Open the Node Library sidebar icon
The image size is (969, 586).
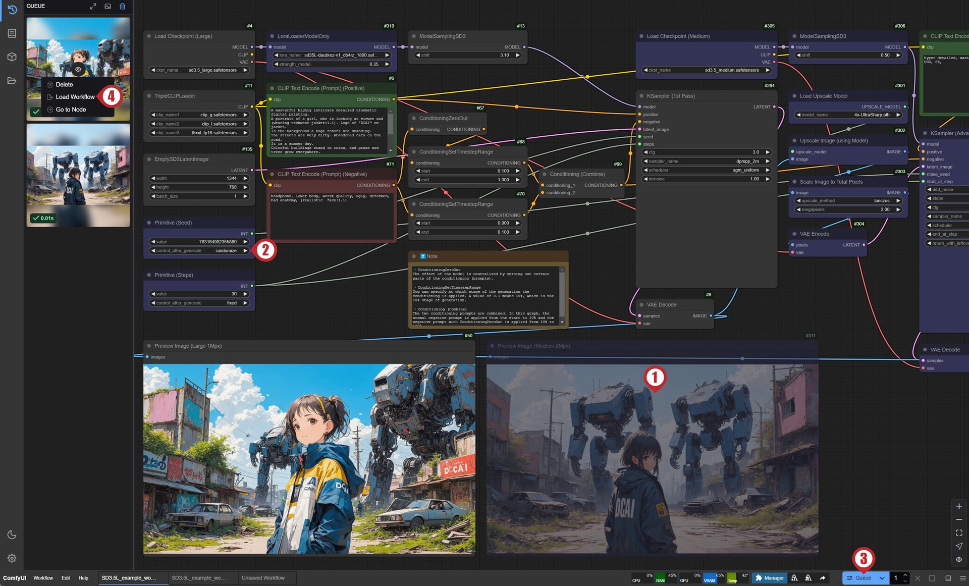(x=12, y=33)
